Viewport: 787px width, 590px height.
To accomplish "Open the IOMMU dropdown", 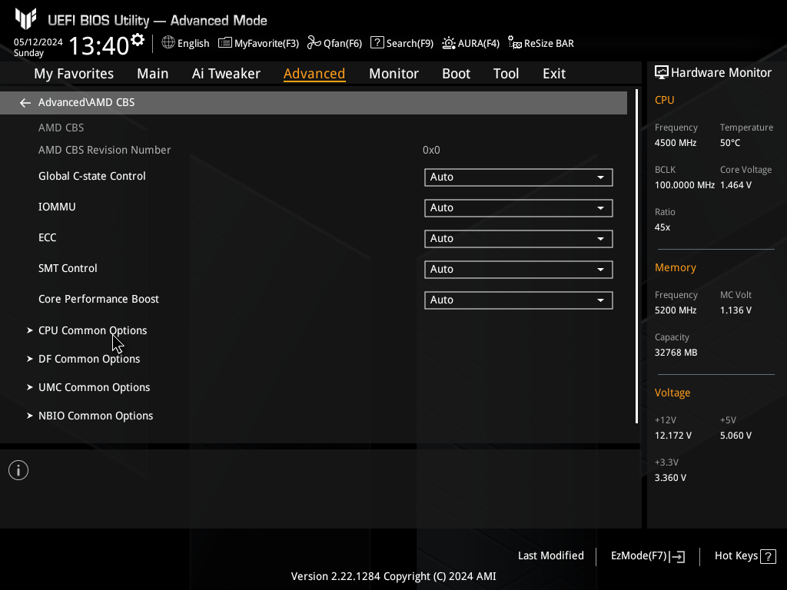I will 519,207.
